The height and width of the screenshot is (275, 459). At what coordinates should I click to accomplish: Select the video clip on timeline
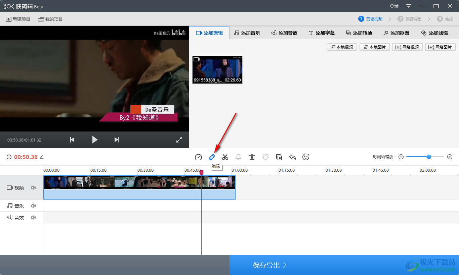coord(139,187)
